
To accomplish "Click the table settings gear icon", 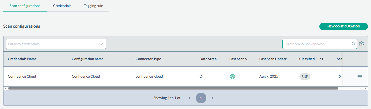I will click(362, 44).
